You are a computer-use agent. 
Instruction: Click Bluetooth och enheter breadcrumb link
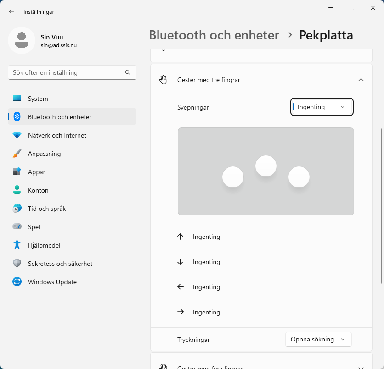pyautogui.click(x=214, y=35)
